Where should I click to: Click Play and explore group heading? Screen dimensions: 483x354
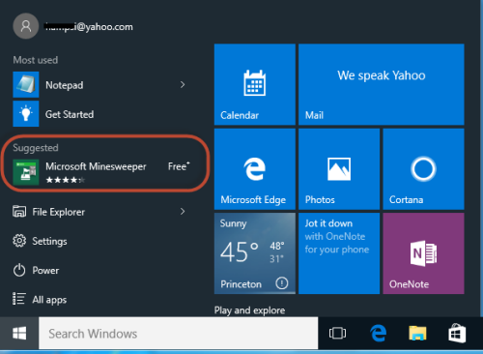pyautogui.click(x=249, y=310)
